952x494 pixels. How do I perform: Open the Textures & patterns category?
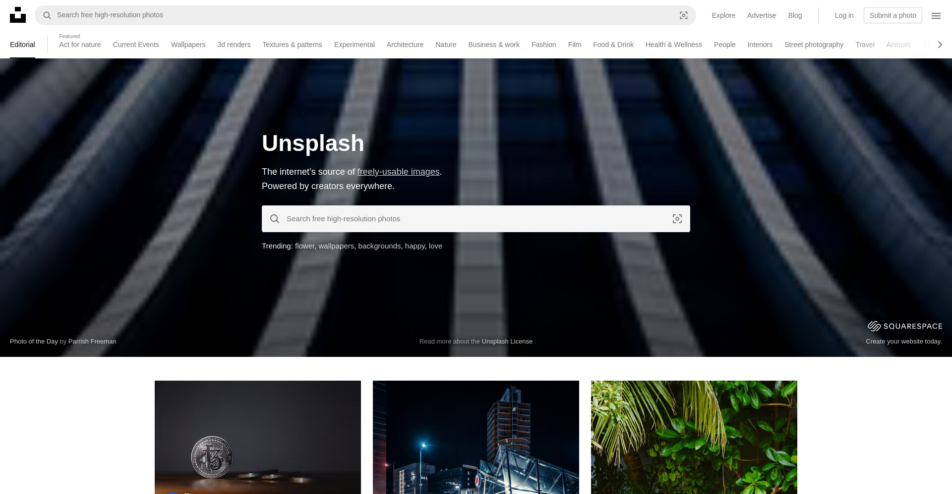pyautogui.click(x=292, y=45)
